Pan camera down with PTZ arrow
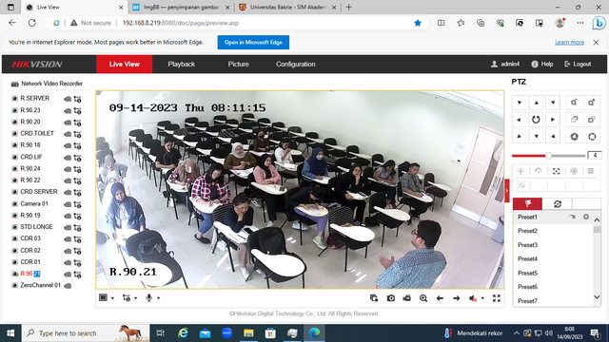 (x=536, y=137)
